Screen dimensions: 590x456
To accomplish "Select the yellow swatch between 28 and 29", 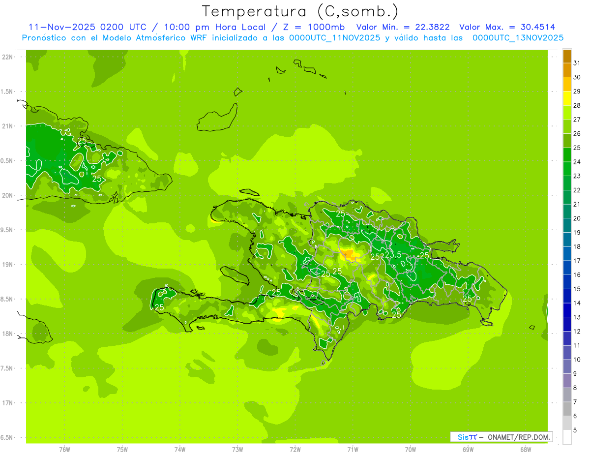I will (x=567, y=98).
